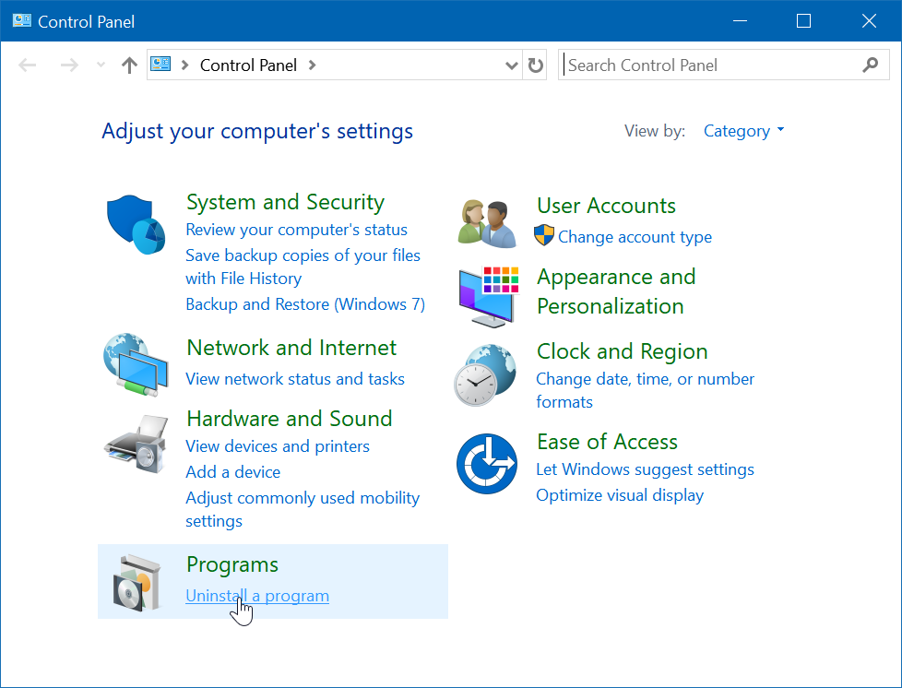Open Review your computer's status
The image size is (902, 688).
tap(296, 230)
